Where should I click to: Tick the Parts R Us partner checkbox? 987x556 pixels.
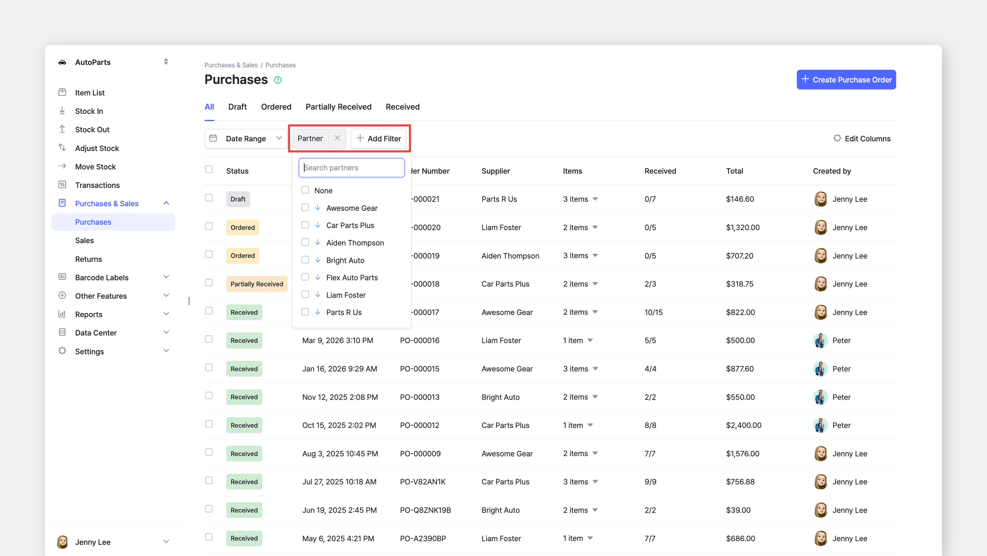click(305, 312)
